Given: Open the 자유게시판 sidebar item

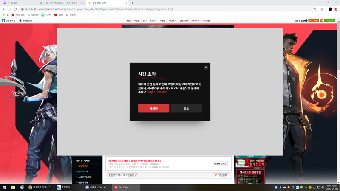Looking at the screenshot, I should (83, 166).
